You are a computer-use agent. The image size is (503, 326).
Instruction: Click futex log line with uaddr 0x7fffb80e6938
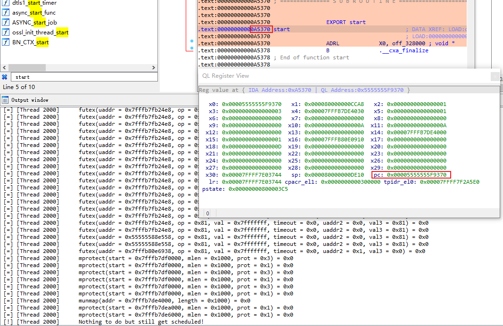(214, 251)
